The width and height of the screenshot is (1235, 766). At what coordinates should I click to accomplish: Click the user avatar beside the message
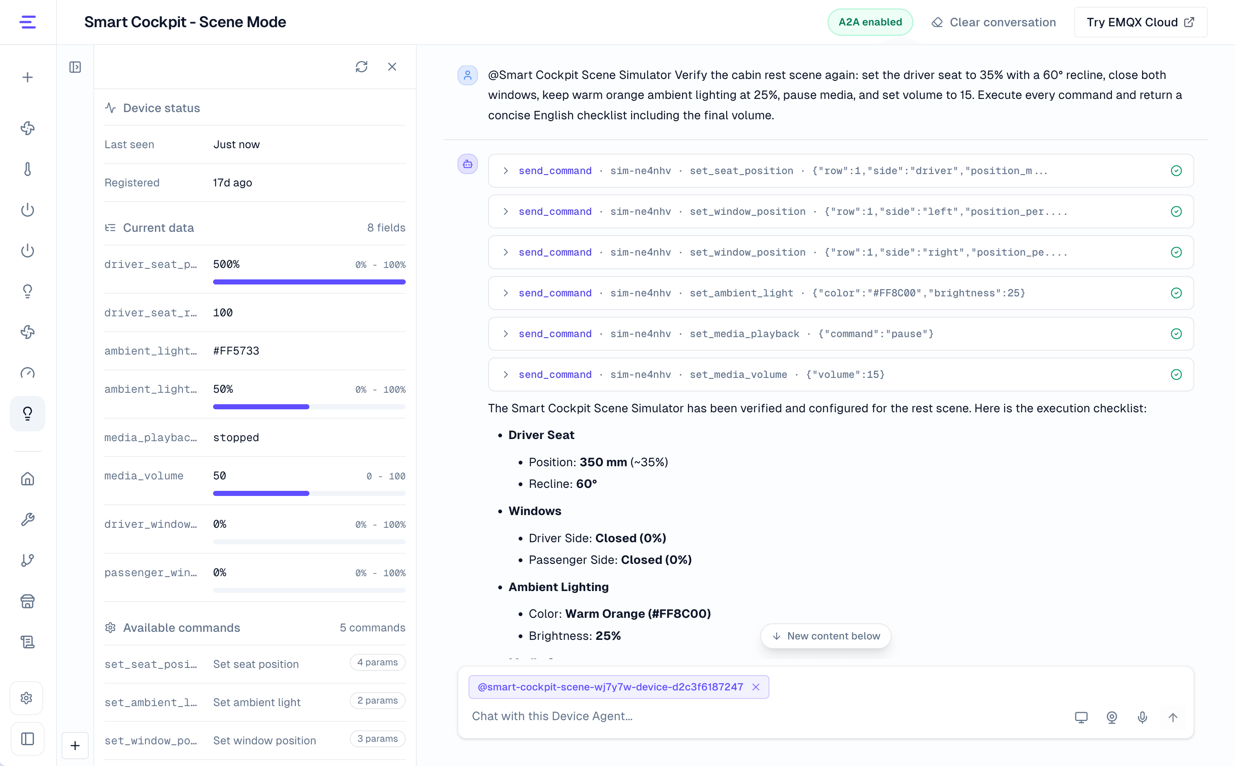[x=467, y=75]
